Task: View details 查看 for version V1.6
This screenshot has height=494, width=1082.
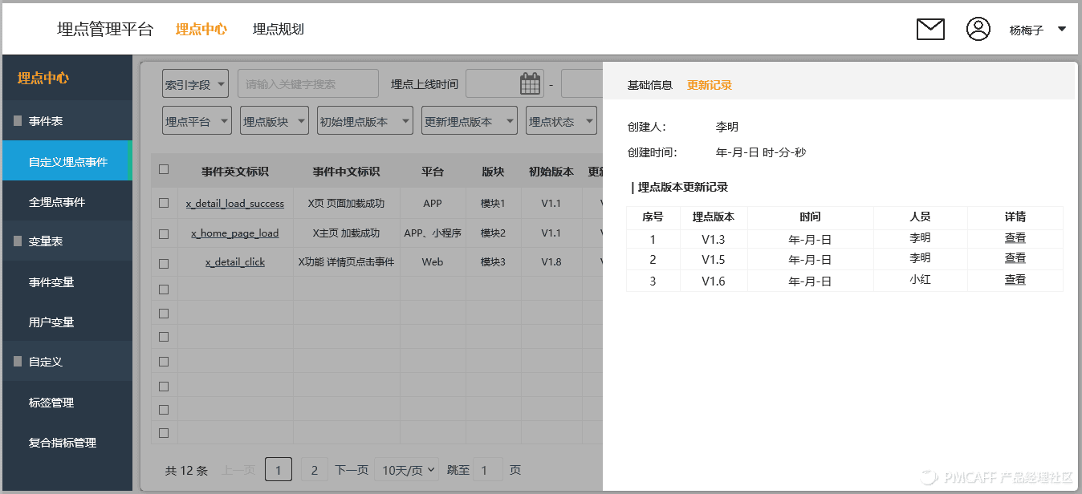Action: pyautogui.click(x=1015, y=280)
